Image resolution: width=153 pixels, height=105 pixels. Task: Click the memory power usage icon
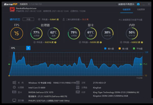pos(121,42)
